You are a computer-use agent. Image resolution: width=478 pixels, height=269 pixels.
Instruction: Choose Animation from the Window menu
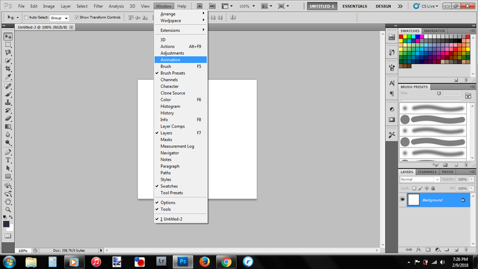click(180, 60)
